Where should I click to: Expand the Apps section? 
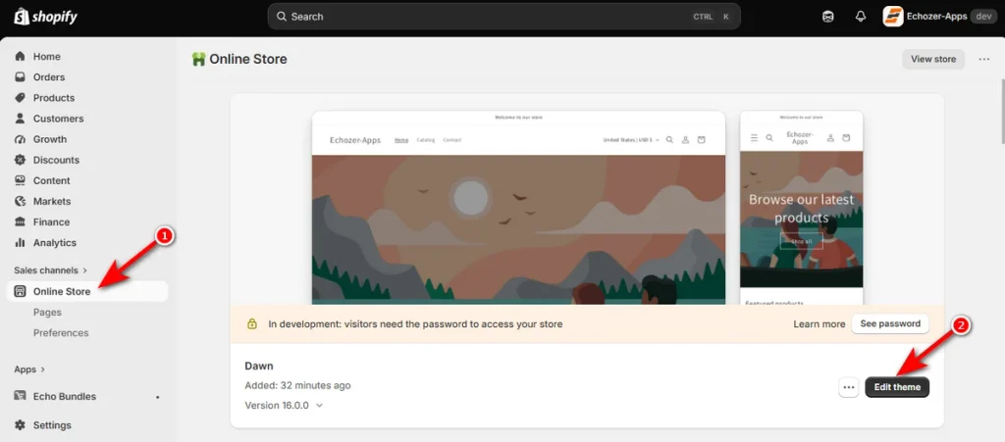point(29,369)
